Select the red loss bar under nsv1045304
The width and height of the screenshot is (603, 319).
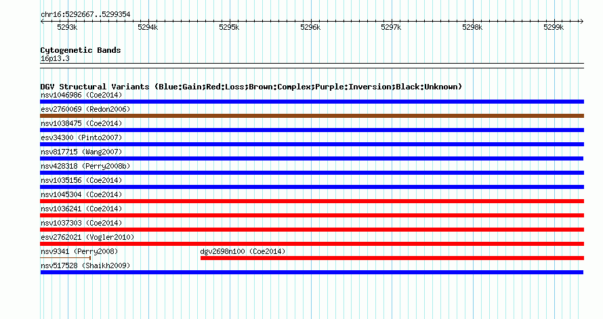pyautogui.click(x=312, y=201)
